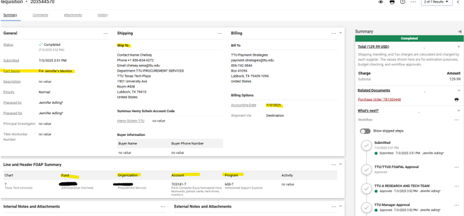Select the accounting date value 7/3/2025
Image resolution: width=464 pixels, height=216 pixels.
(273, 106)
